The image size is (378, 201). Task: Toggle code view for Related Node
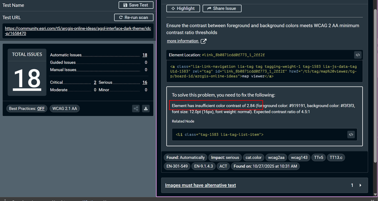click(351, 135)
